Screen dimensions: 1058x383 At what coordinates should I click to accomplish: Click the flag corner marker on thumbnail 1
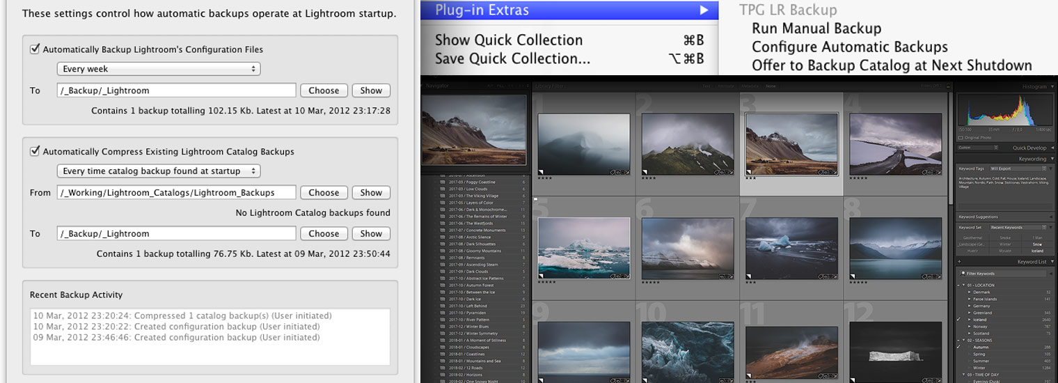pyautogui.click(x=541, y=171)
